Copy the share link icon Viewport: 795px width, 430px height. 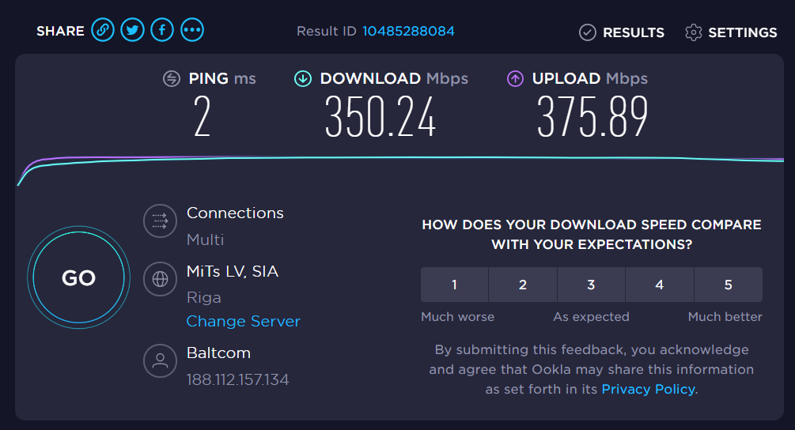point(102,30)
